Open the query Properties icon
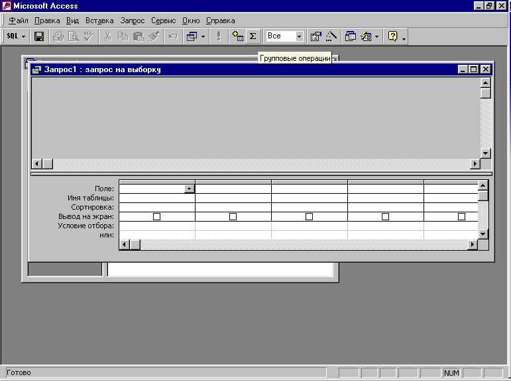The width and height of the screenshot is (511, 381). 315,36
